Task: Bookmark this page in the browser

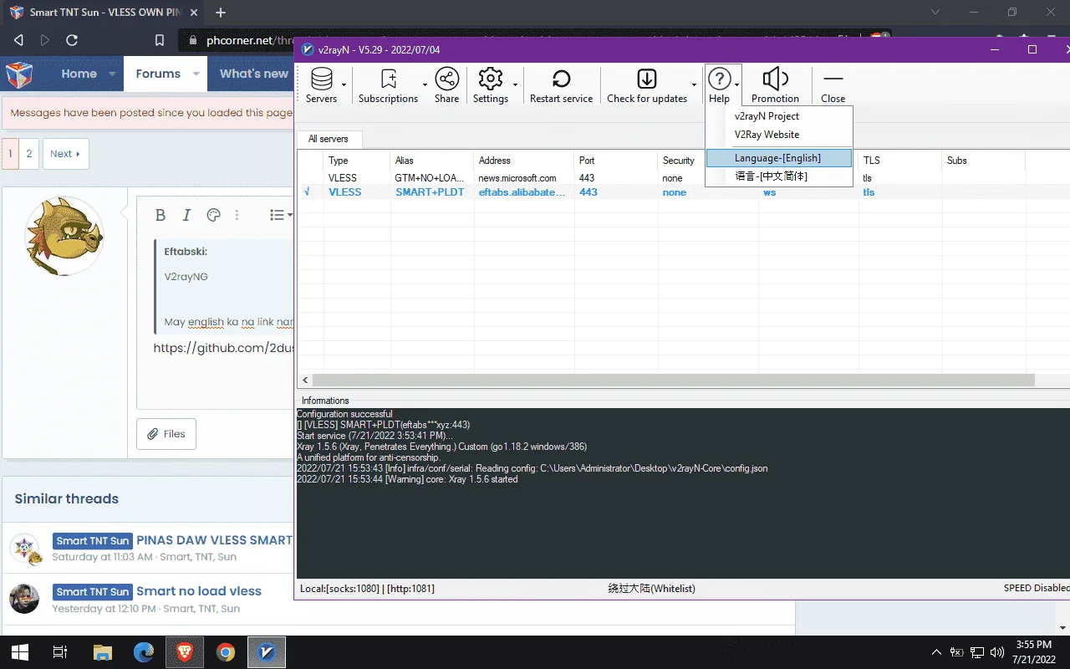Action: [x=160, y=40]
